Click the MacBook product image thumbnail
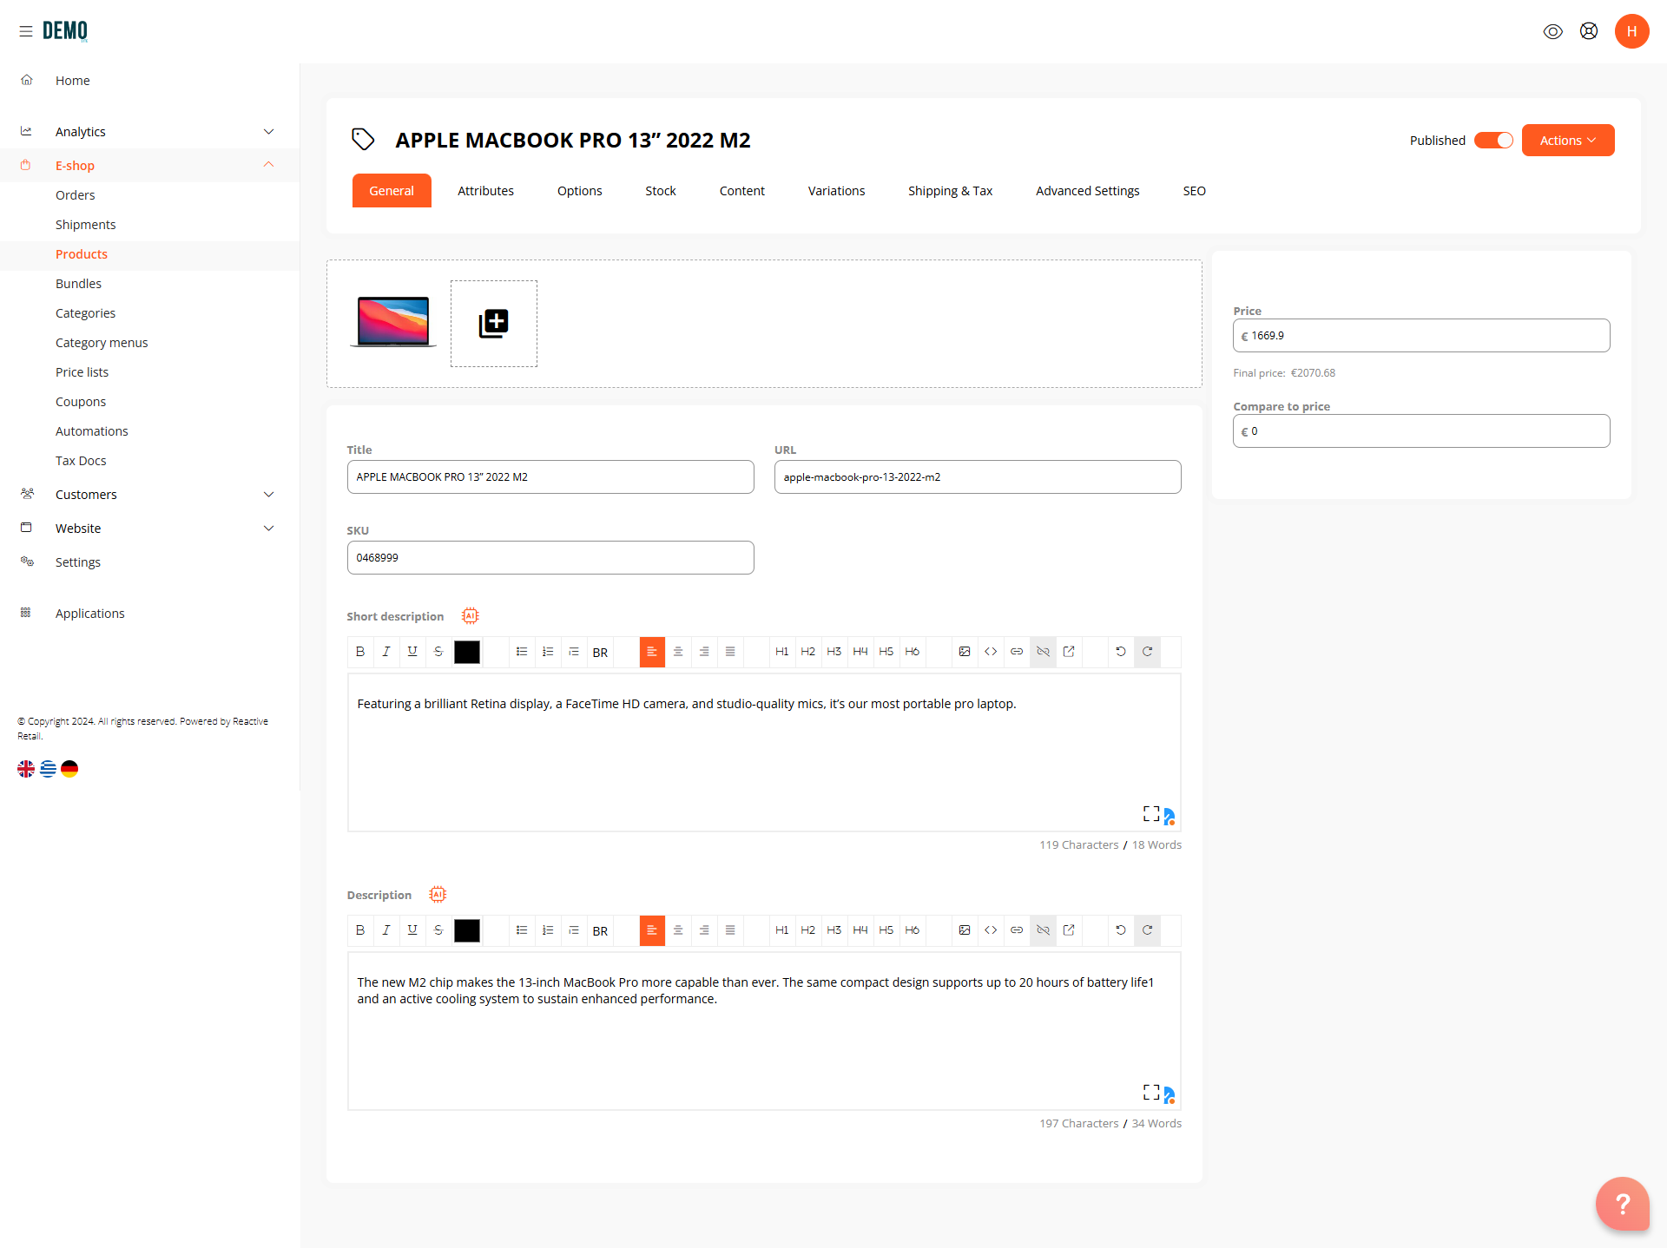Screen dimensions: 1667x1248 (x=393, y=322)
